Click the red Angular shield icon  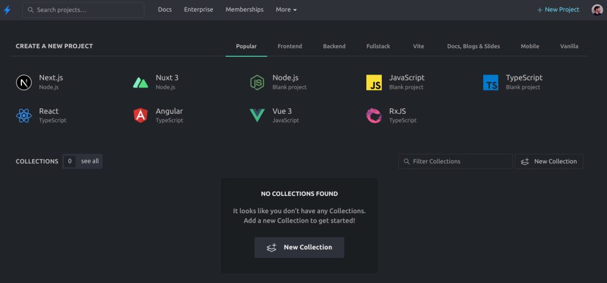(x=140, y=115)
